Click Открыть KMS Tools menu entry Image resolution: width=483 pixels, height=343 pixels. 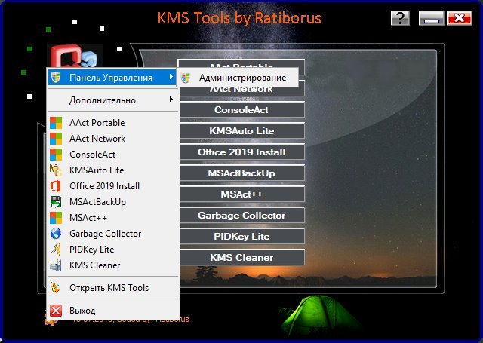coord(112,288)
